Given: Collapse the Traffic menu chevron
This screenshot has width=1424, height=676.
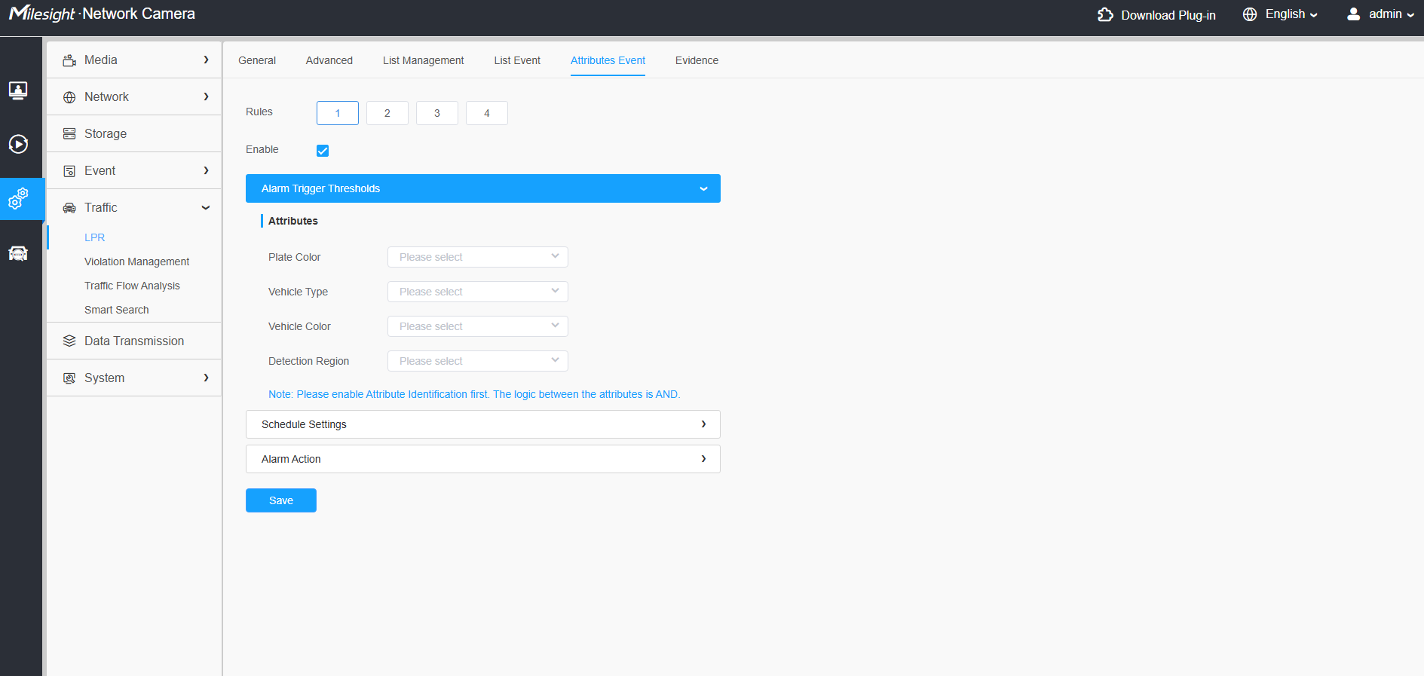Looking at the screenshot, I should [x=206, y=208].
